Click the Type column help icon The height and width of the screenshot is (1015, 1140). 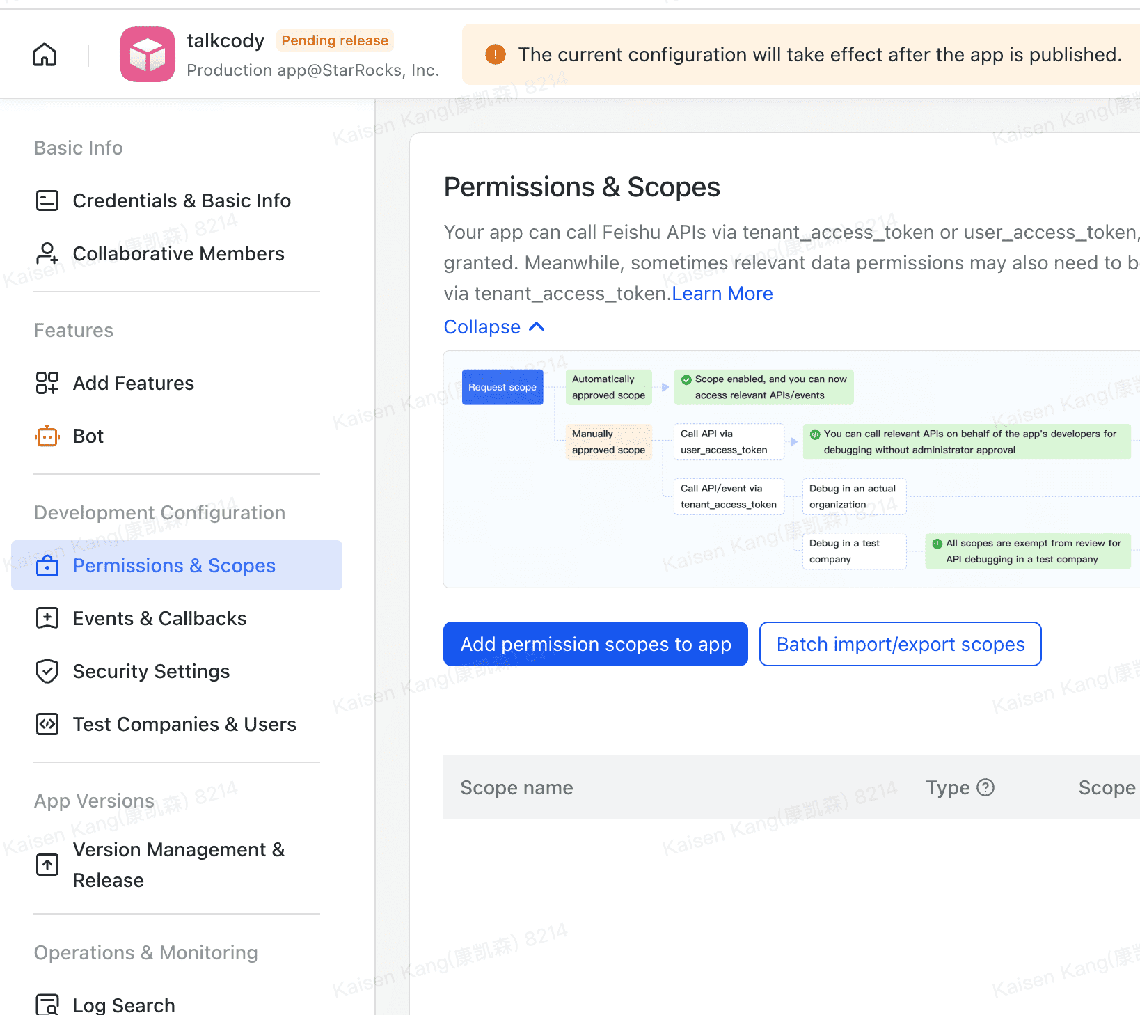[986, 787]
